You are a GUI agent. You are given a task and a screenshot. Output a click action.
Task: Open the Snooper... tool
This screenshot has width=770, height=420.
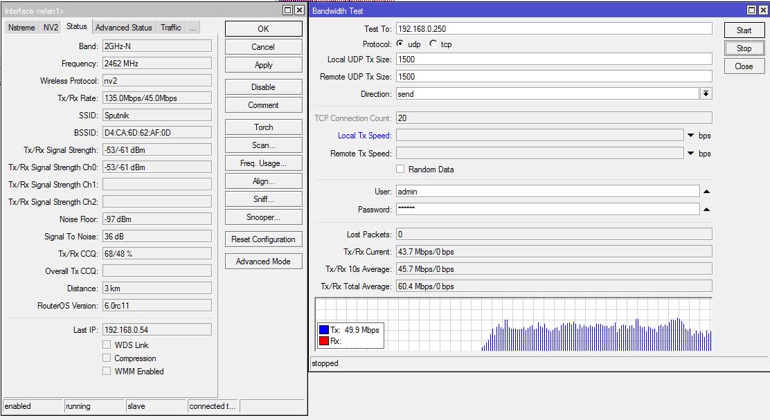263,217
